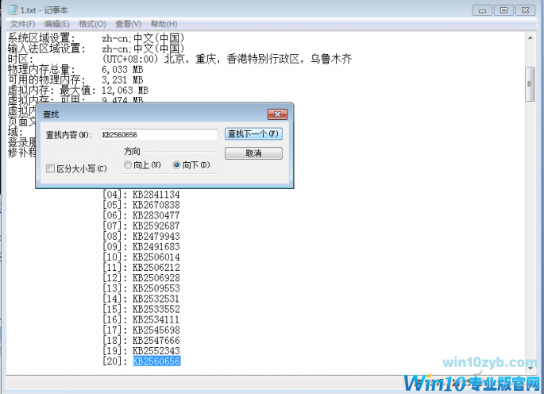Minimize the Notepad window

click(482, 10)
